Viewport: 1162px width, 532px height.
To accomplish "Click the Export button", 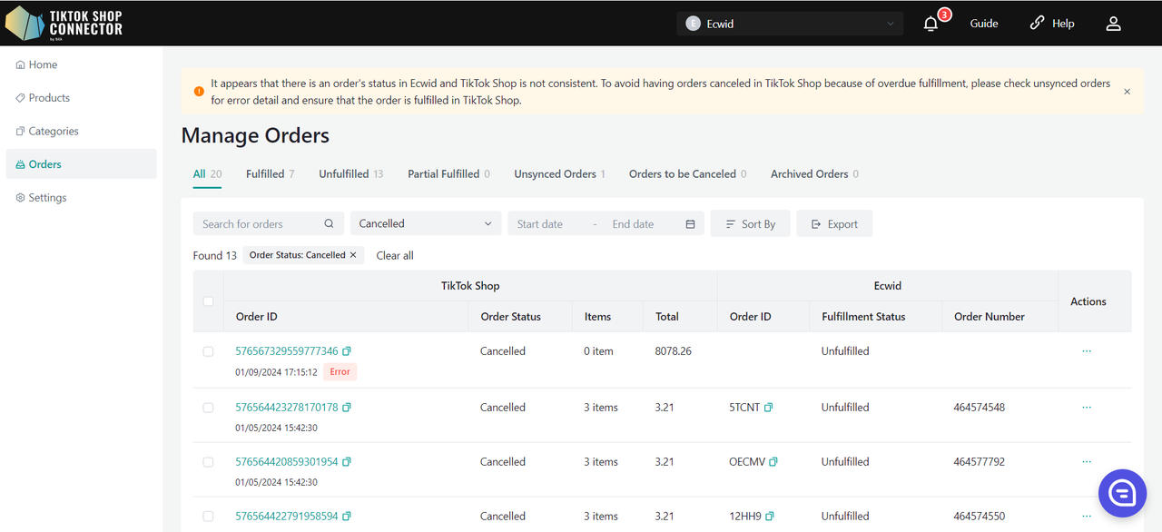I will click(x=834, y=223).
